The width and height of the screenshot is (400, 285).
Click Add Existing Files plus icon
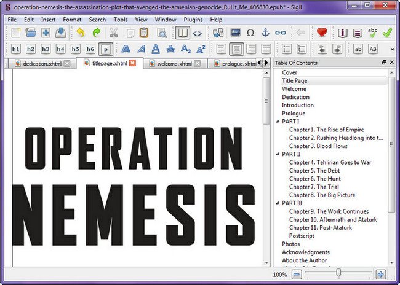tap(46, 33)
